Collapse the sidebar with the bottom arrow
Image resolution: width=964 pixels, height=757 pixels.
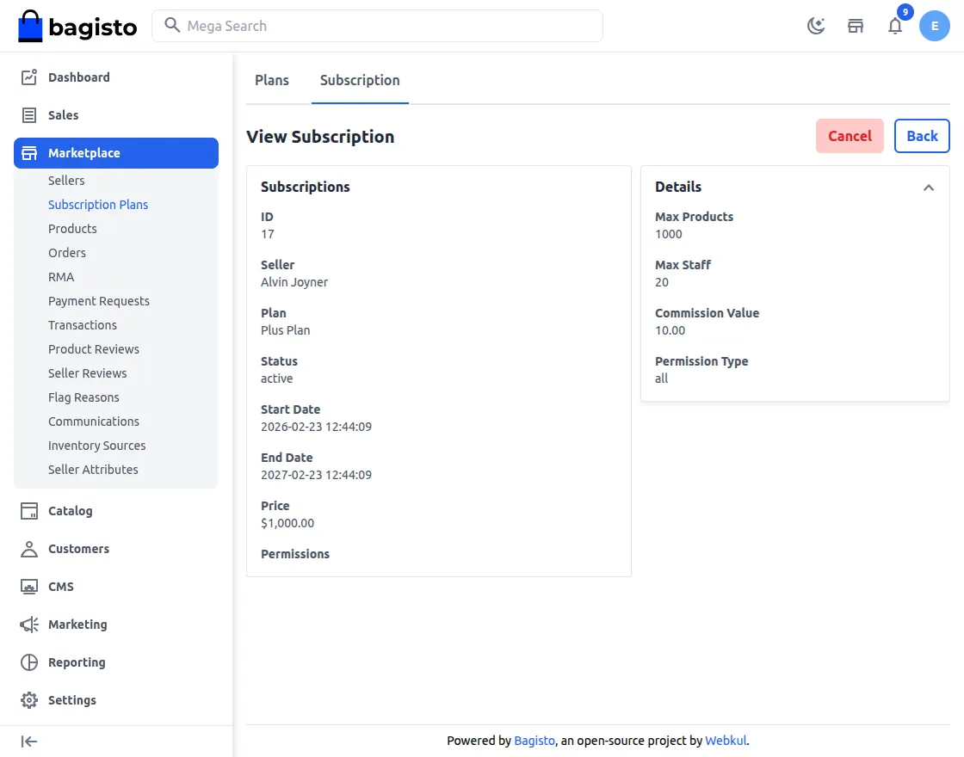pyautogui.click(x=29, y=741)
